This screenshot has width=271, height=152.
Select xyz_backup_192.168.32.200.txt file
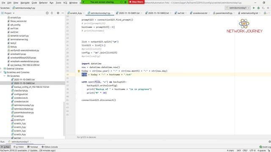(25, 65)
